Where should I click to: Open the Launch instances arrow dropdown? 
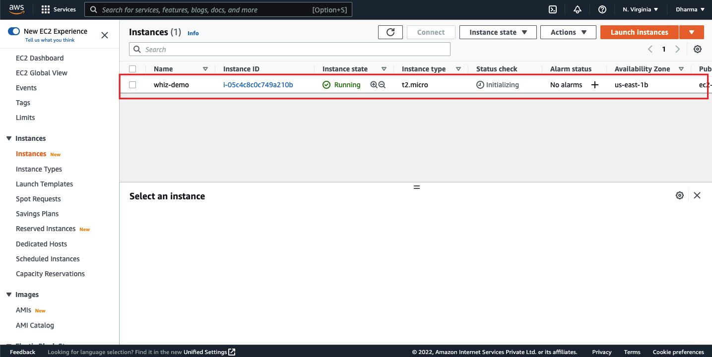(692, 32)
